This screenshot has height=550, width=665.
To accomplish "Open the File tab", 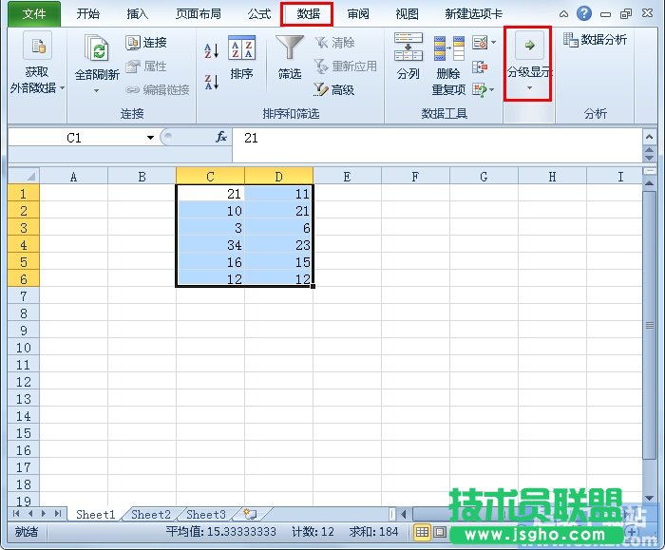I will (x=34, y=14).
